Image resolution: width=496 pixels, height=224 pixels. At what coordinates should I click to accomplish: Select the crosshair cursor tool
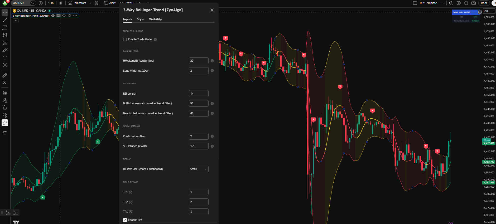pyautogui.click(x=5, y=12)
